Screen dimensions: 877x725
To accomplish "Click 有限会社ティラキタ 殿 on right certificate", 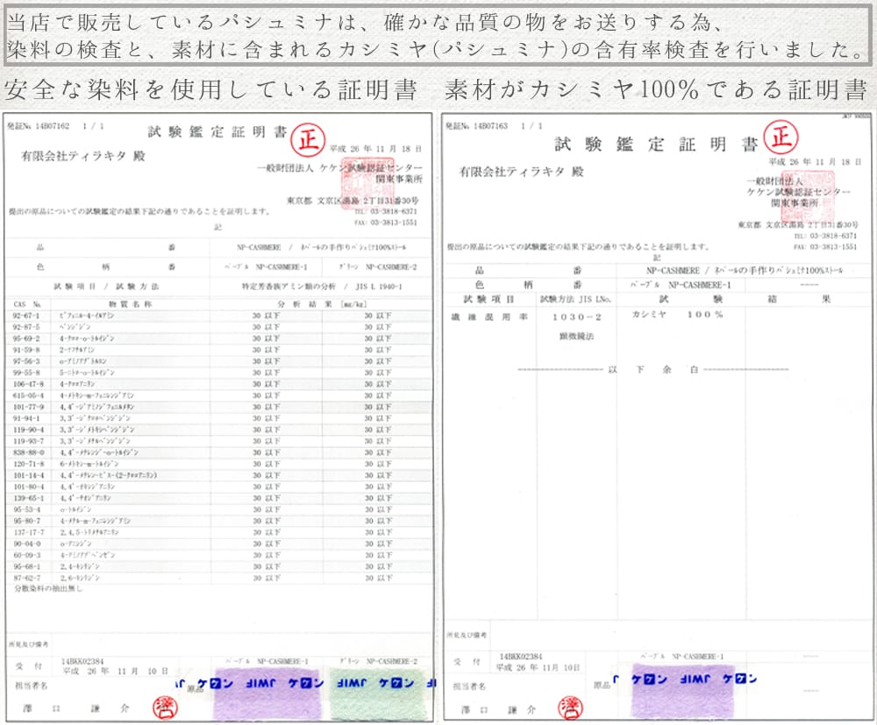I will click(x=521, y=172).
